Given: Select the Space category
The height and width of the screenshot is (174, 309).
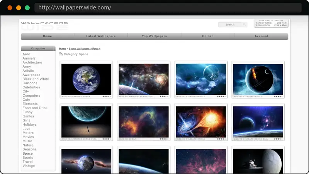Looking at the screenshot, I should [27, 154].
